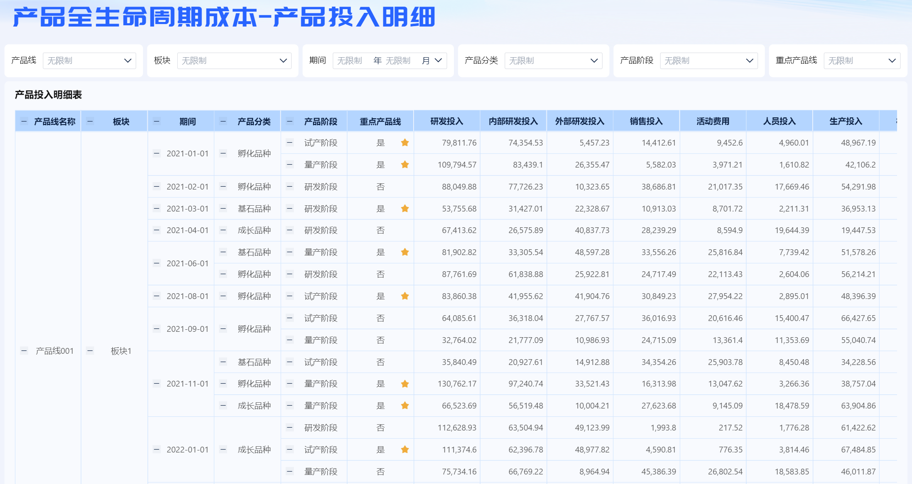Collapse 成长品种 category under 2021-04-01
Screen dimensions: 912x484
tap(223, 230)
